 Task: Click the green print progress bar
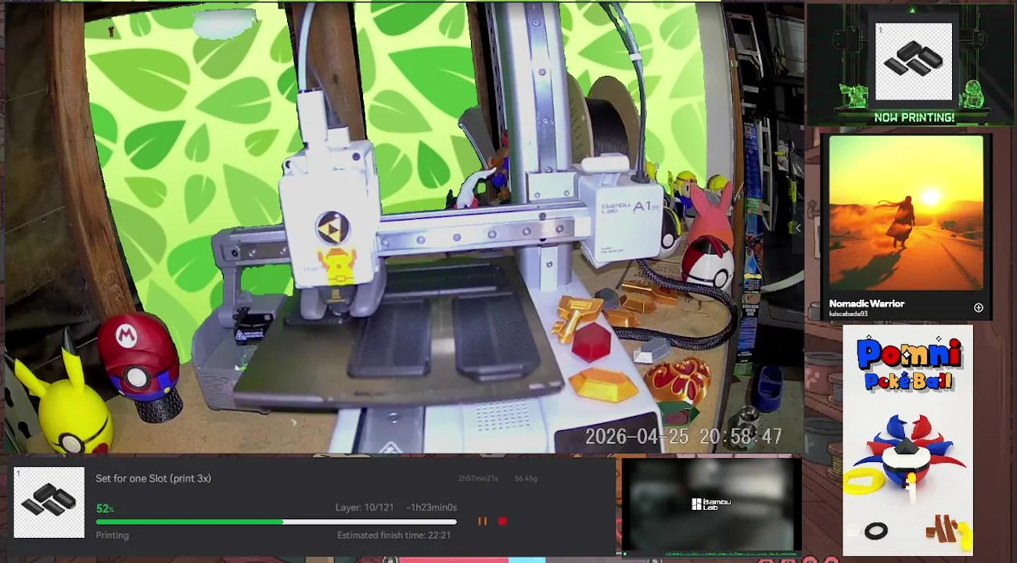point(276,522)
